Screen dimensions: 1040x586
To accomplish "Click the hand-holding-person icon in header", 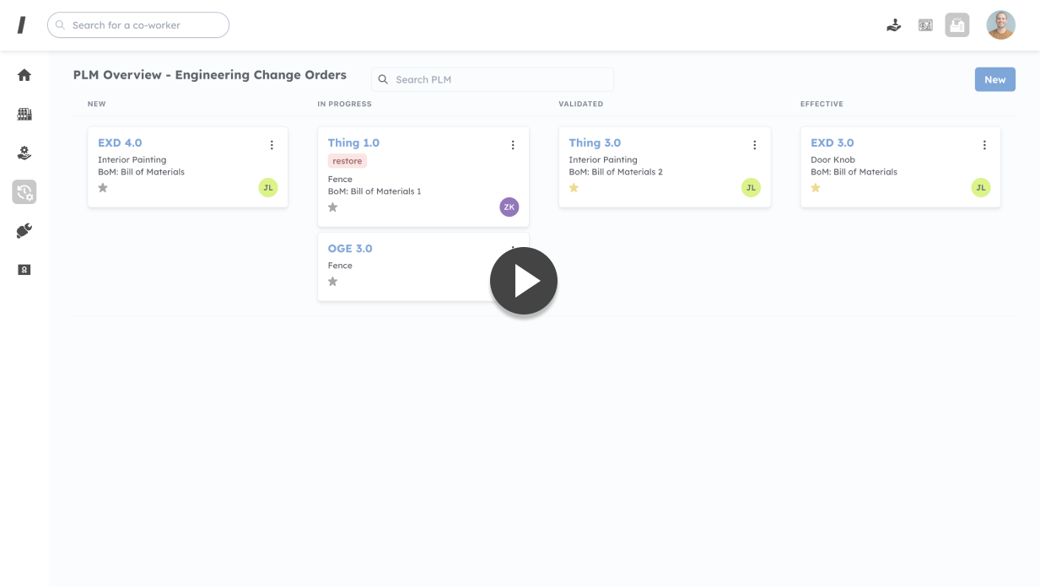I will (x=894, y=25).
